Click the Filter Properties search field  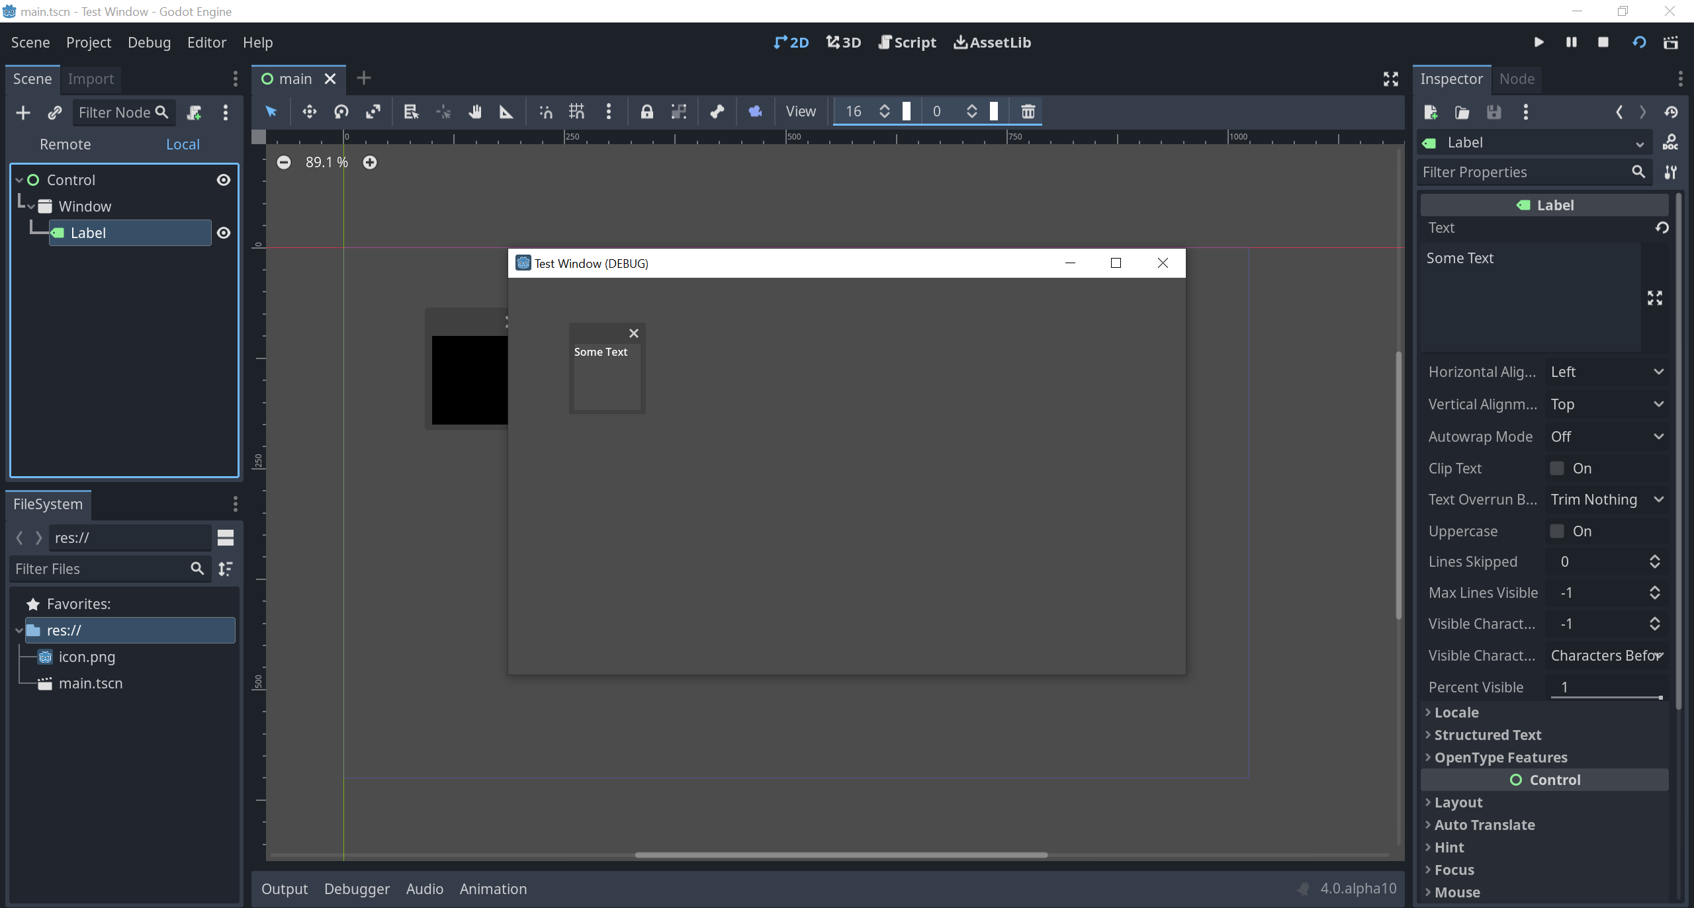(x=1522, y=171)
